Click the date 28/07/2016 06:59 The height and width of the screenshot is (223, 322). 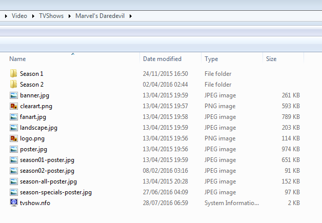coord(165,203)
